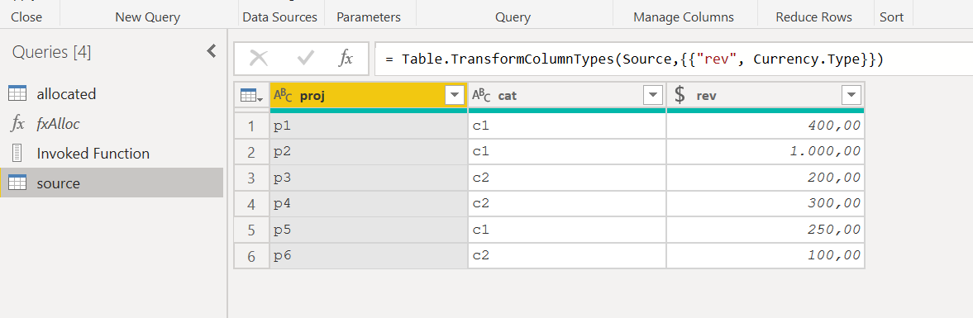Click the cat cell in row p1
973x318 pixels.
click(x=566, y=126)
